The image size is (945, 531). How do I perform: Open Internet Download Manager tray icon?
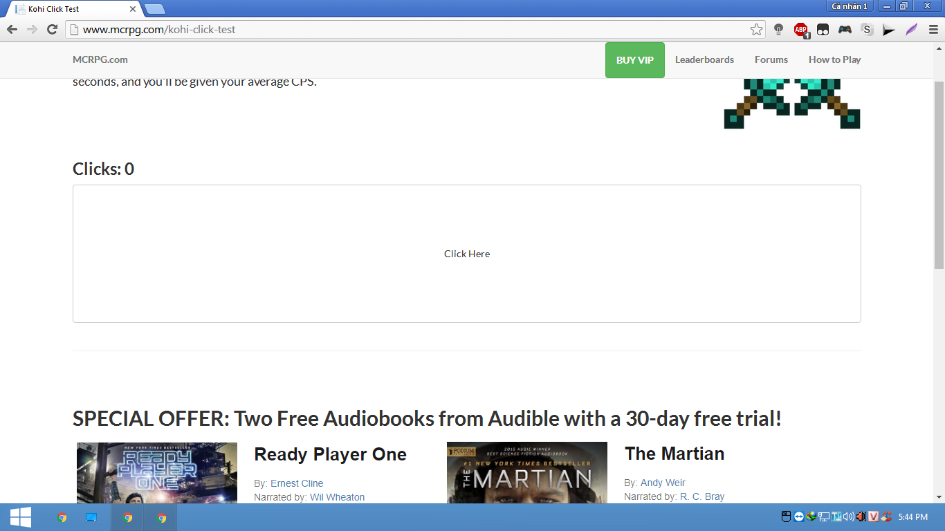click(811, 516)
